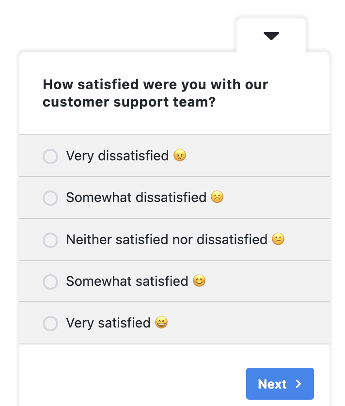Click the frowning face emoji
This screenshot has height=406, width=345.
pos(218,197)
